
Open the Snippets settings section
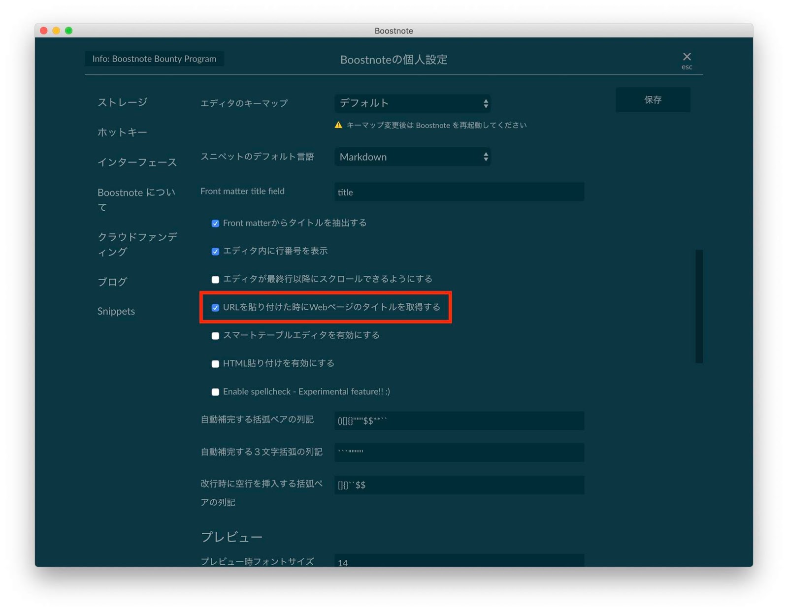coord(116,311)
